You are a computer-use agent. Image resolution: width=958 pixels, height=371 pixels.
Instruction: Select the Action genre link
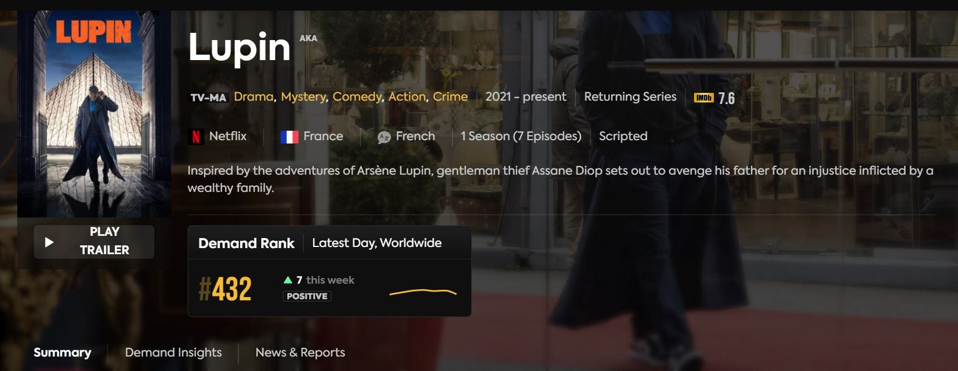407,97
